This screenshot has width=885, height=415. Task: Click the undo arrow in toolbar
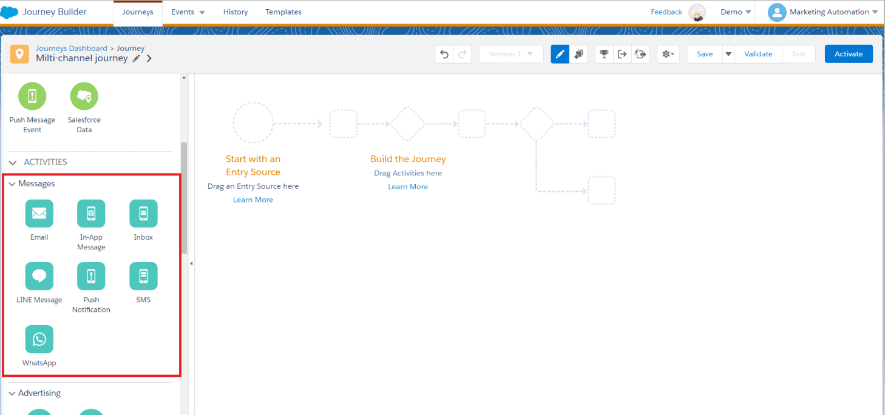444,54
